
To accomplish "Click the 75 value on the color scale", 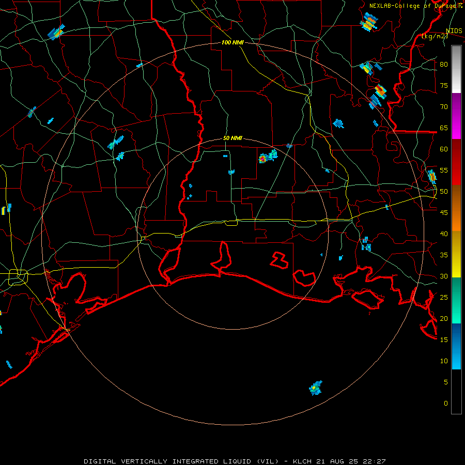I will 444,86.
